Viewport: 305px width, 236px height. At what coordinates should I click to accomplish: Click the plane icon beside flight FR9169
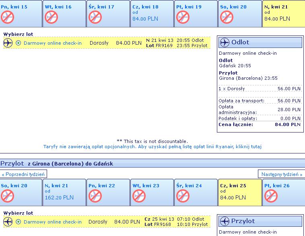pyautogui.click(x=8, y=43)
